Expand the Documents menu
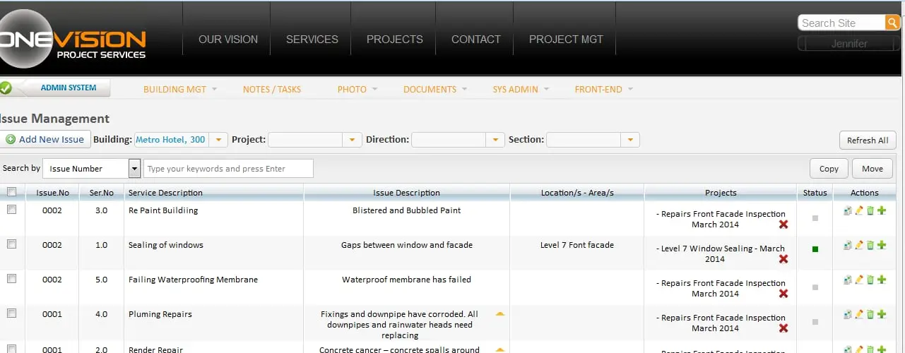 (x=435, y=89)
